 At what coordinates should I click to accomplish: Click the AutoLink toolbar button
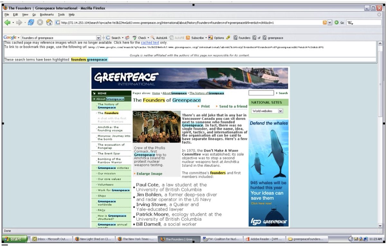point(159,38)
